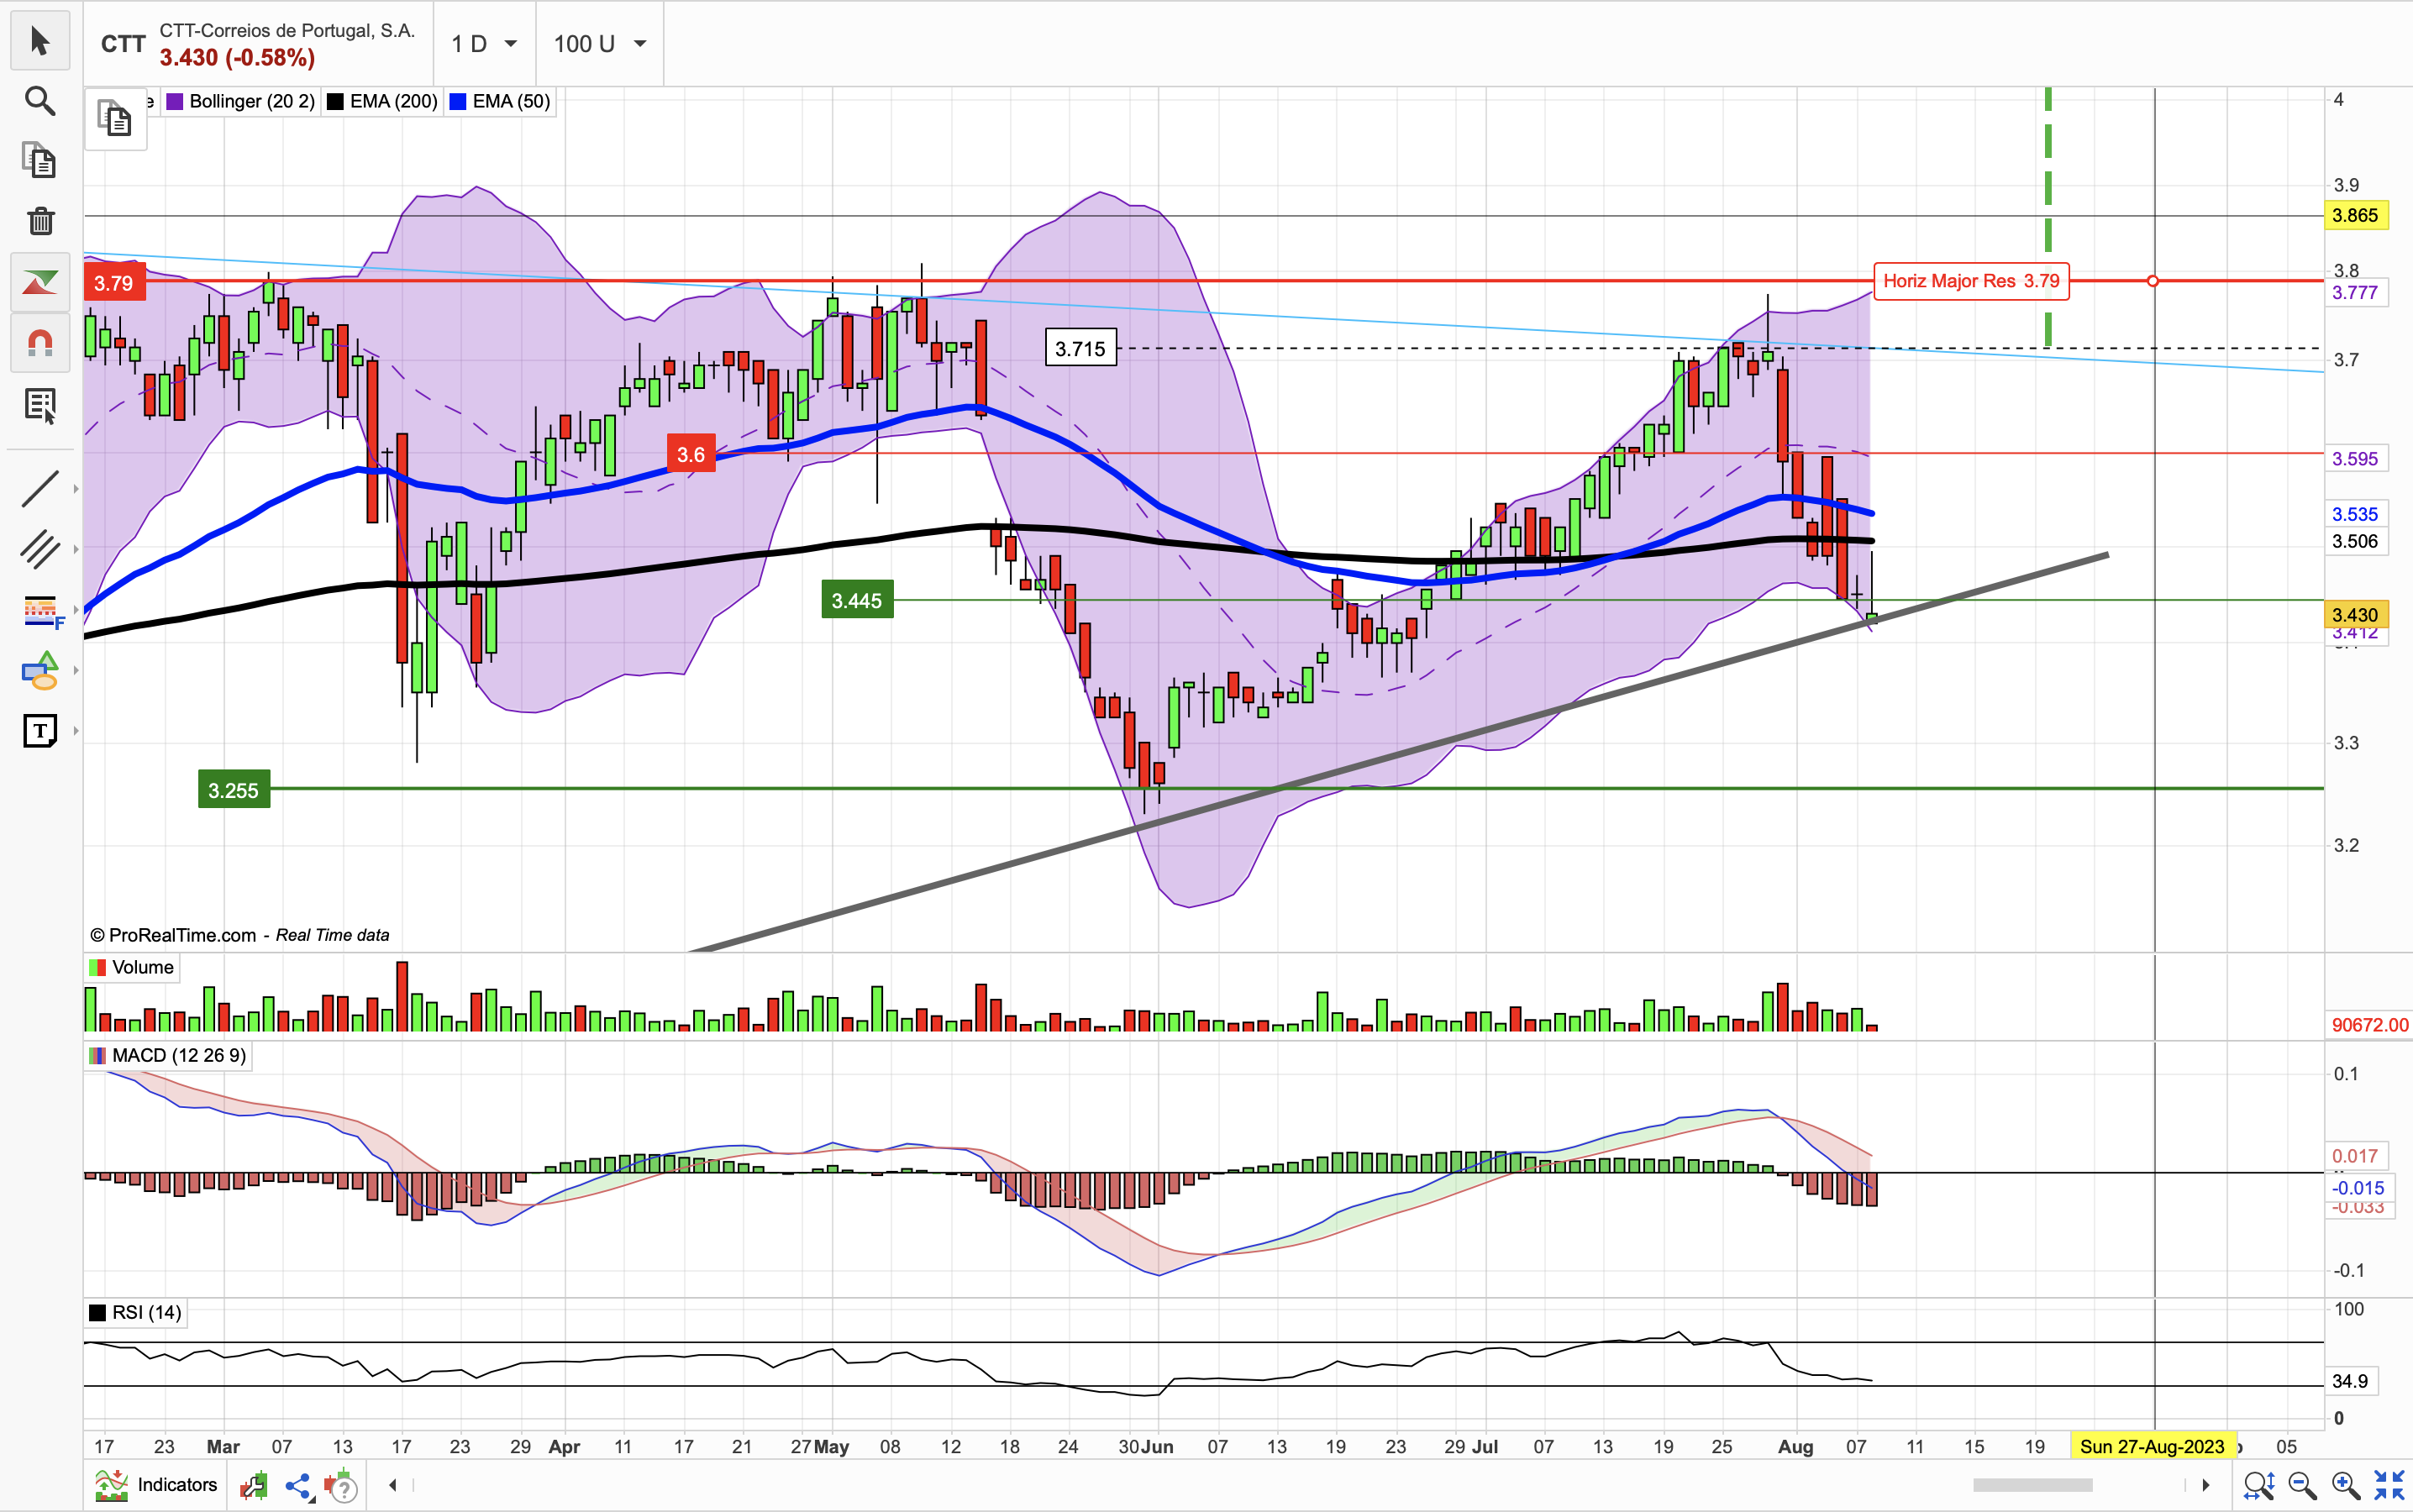
Task: Open the share chart icon
Action: tap(298, 1485)
